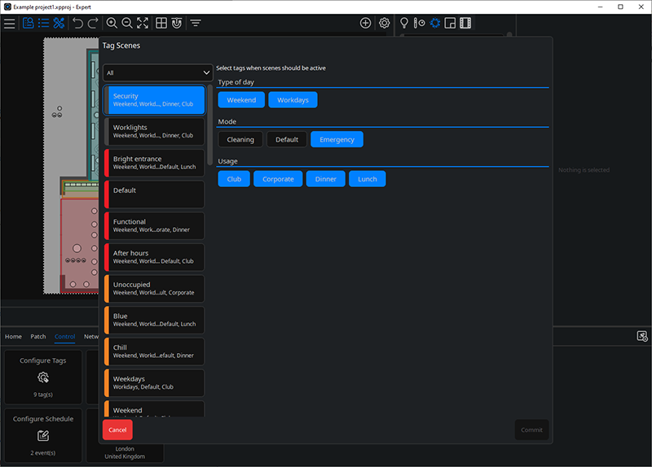Select the Bright entrance scene
This screenshot has width=652, height=467.
[154, 163]
